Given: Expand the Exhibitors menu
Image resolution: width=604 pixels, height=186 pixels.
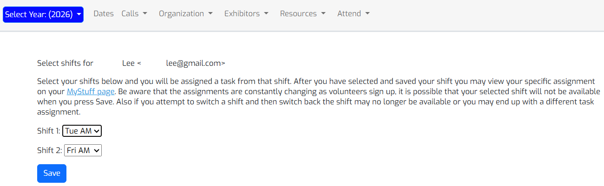Looking at the screenshot, I should (x=247, y=13).
